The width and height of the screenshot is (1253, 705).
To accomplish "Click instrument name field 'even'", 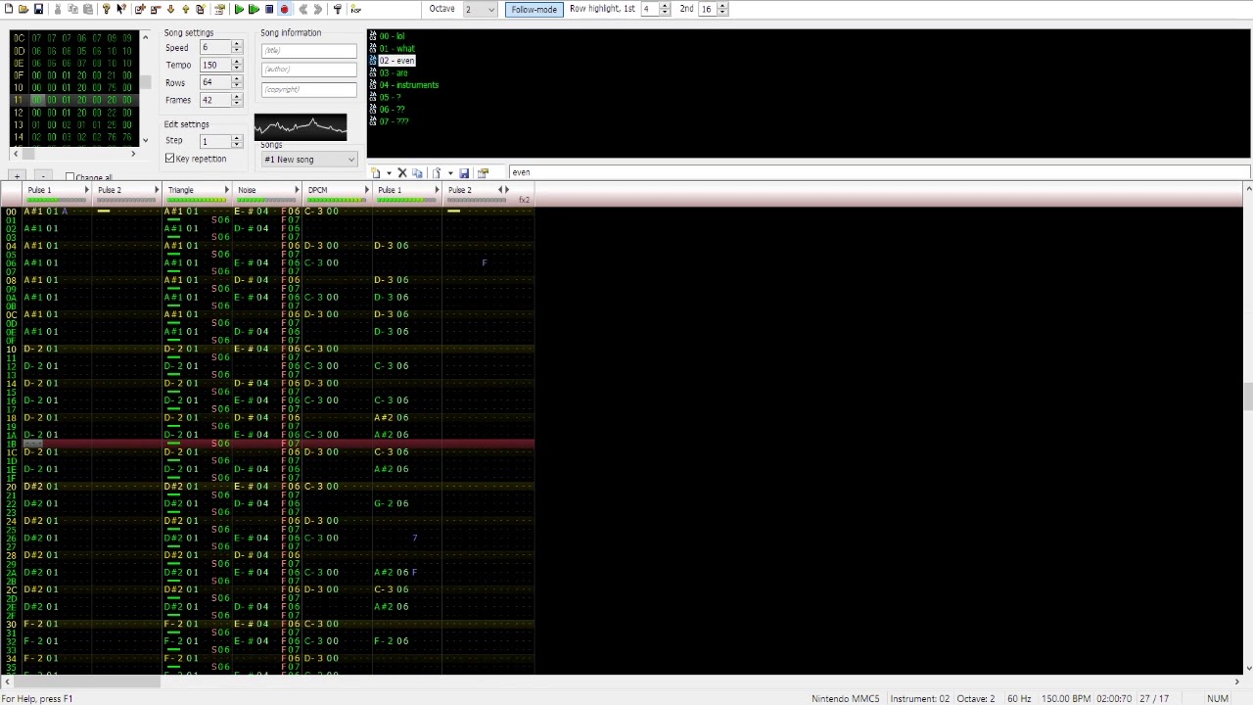I will tap(878, 172).
